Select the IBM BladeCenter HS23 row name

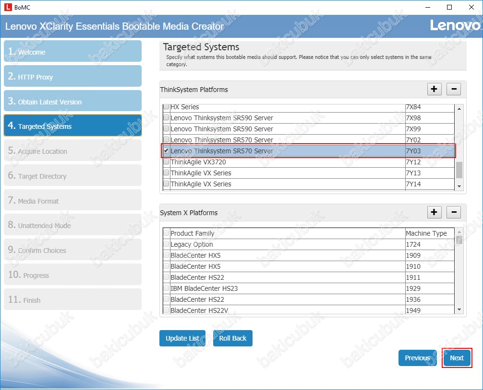point(204,288)
